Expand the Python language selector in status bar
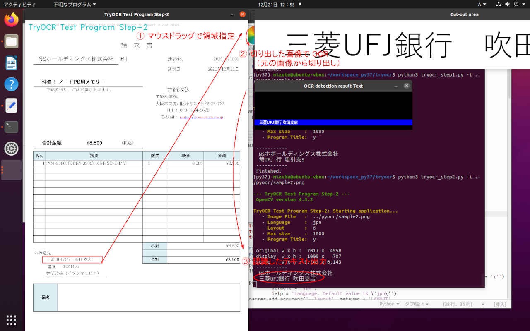Image resolution: width=530 pixels, height=331 pixels. (389, 304)
